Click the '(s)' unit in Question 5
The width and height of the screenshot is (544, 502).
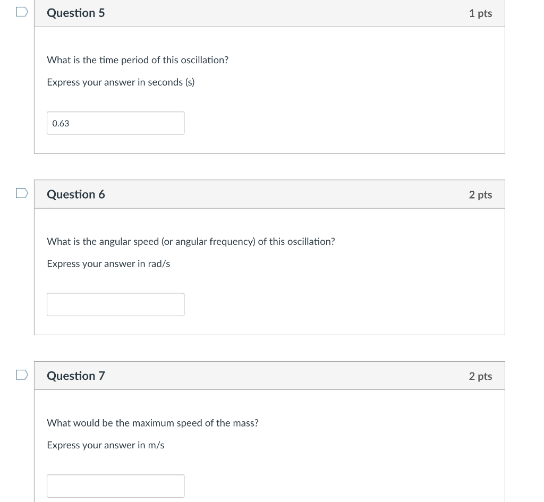190,82
